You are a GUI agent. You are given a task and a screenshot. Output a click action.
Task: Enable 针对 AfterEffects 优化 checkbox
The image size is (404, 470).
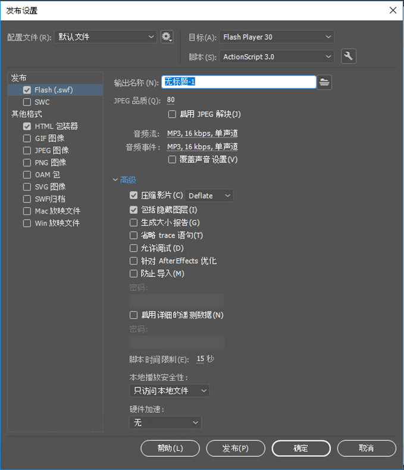(134, 261)
